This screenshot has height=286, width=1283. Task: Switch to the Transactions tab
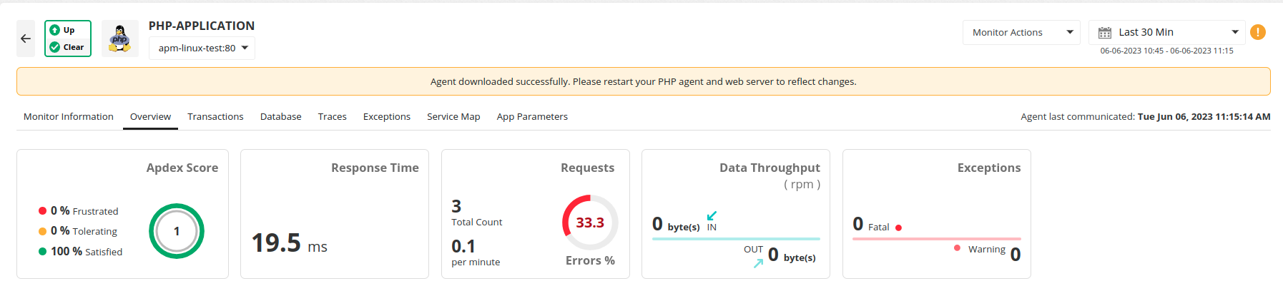[215, 116]
